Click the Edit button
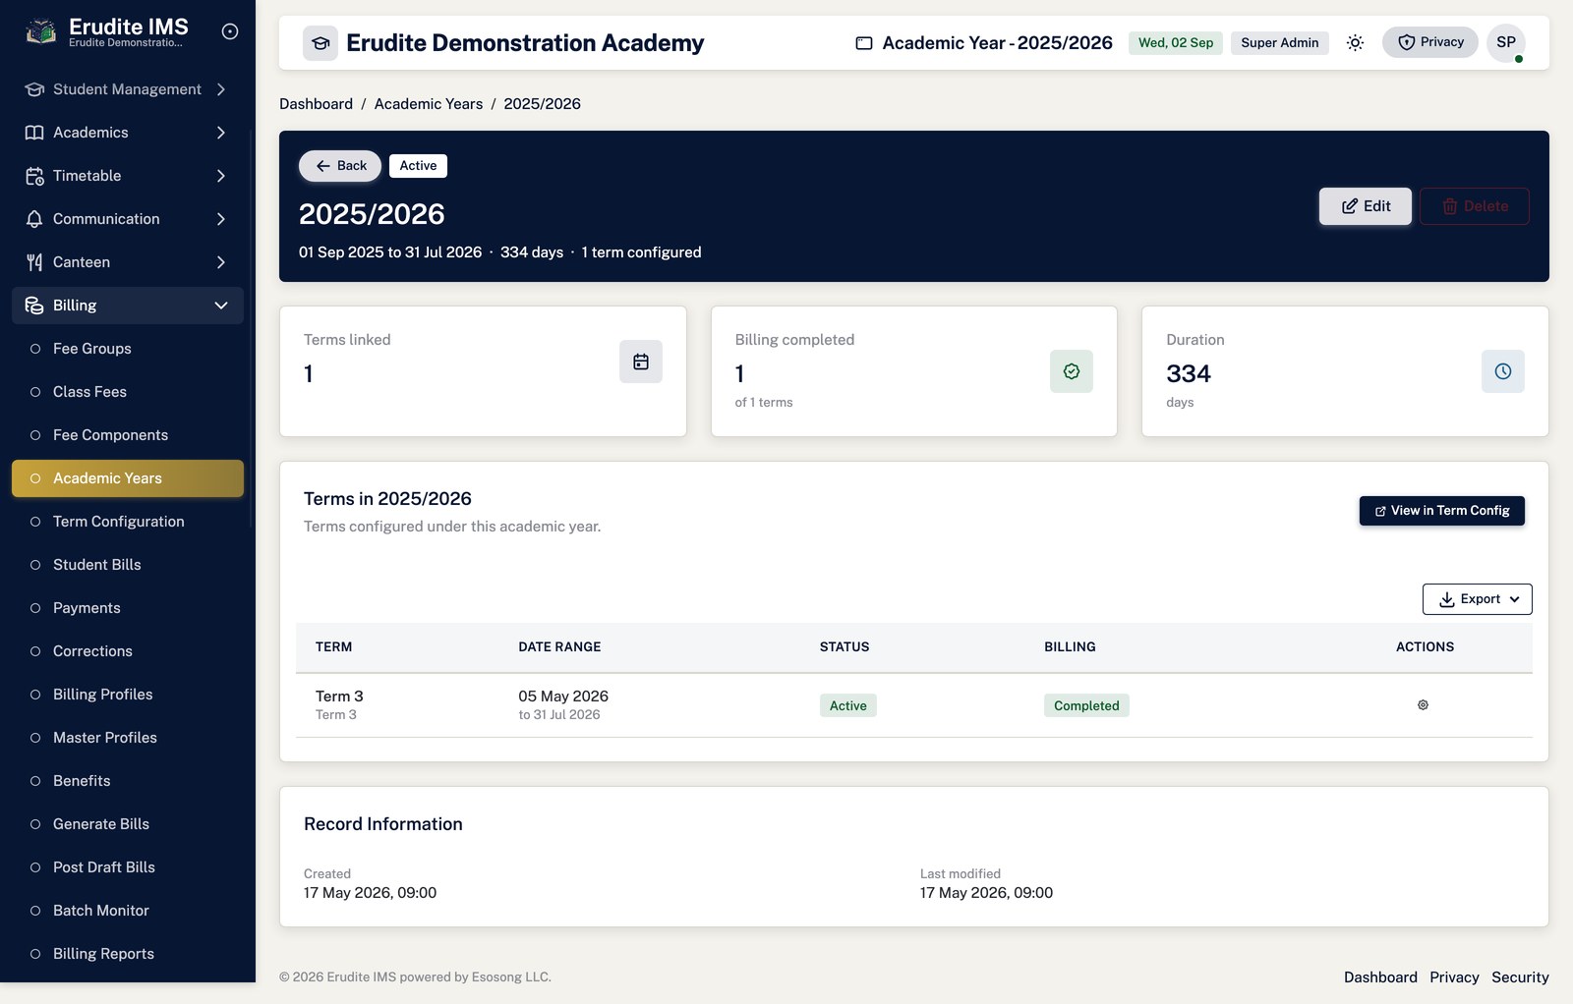The image size is (1573, 1004). click(x=1366, y=206)
